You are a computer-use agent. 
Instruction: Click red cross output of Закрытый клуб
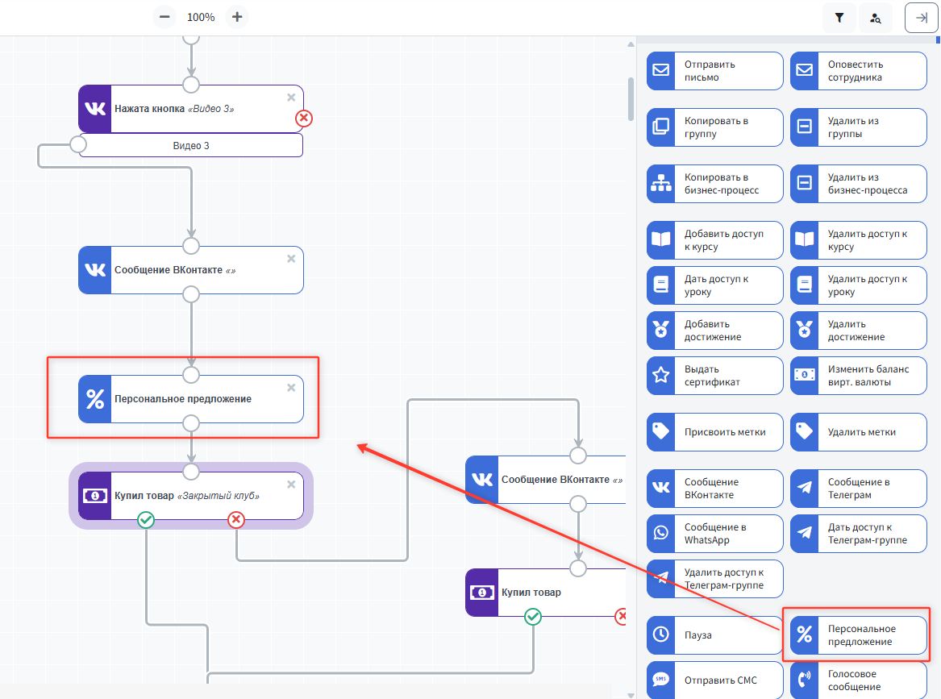236,520
